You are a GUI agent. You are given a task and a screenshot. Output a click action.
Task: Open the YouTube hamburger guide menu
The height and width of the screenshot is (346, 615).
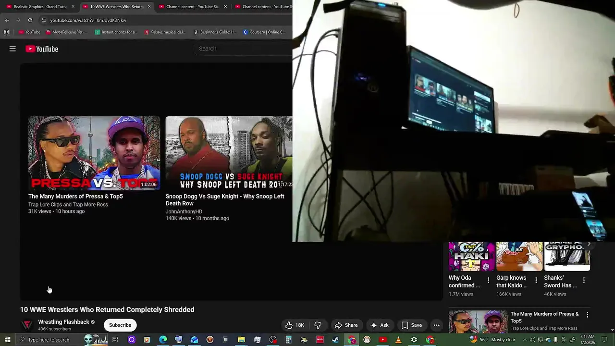pyautogui.click(x=12, y=49)
